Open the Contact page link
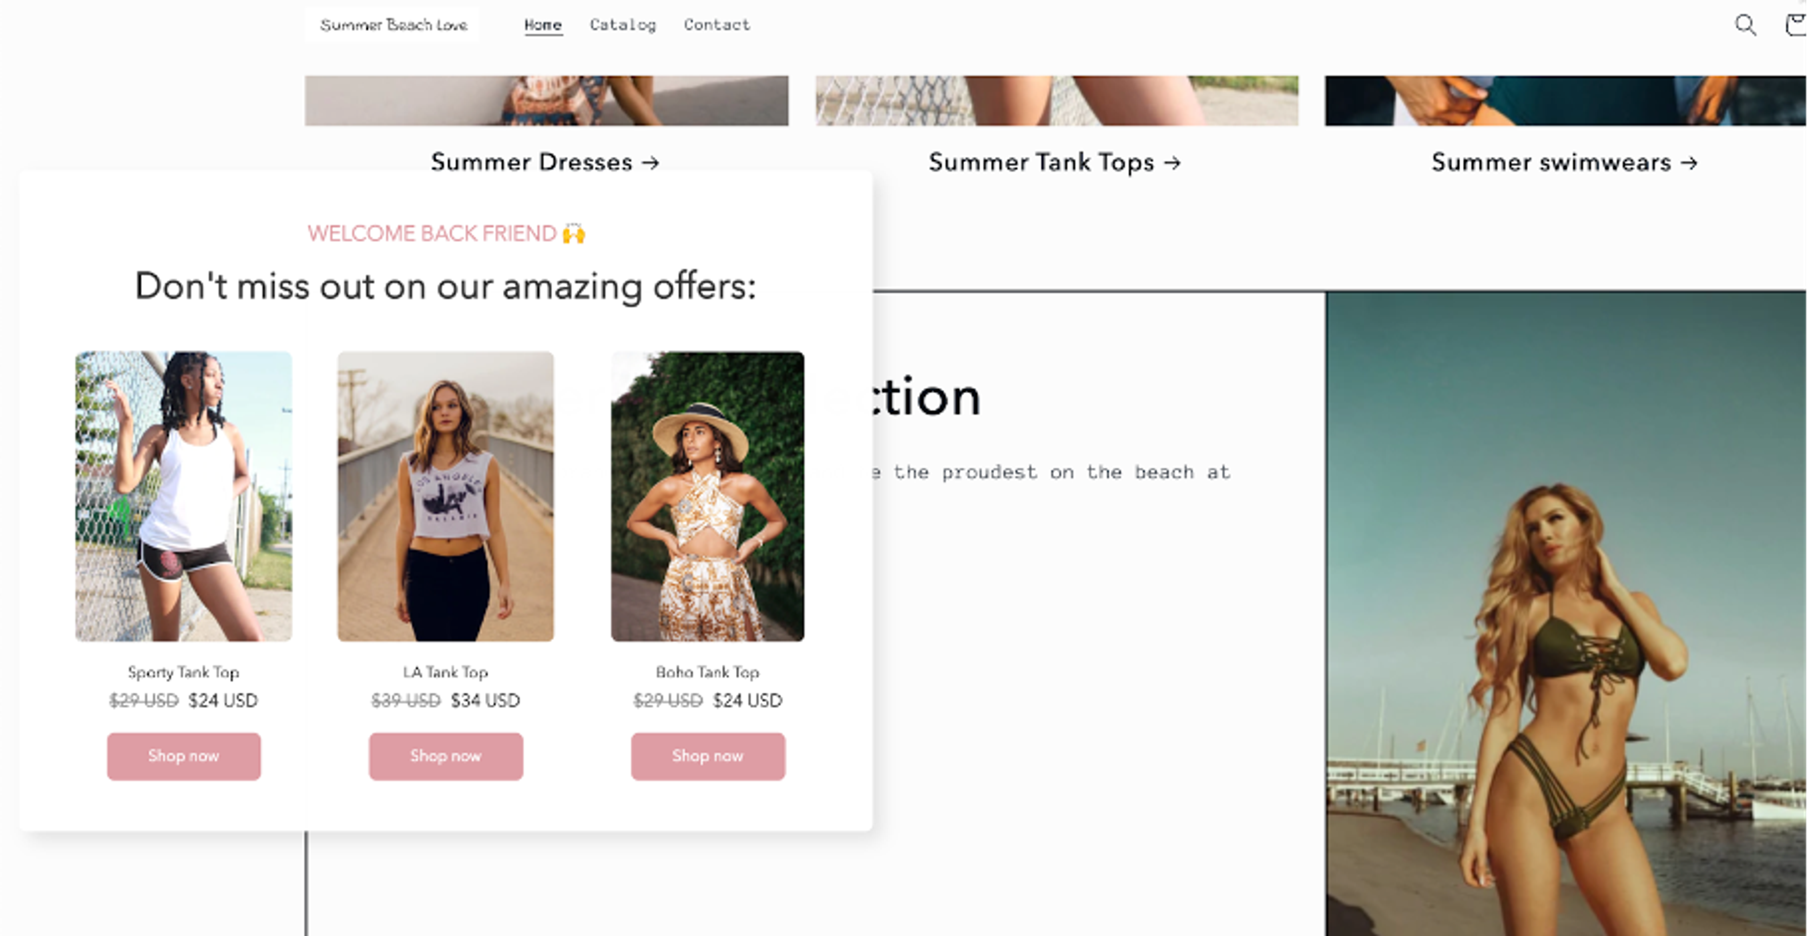Image resolution: width=1808 pixels, height=936 pixels. tap(717, 25)
